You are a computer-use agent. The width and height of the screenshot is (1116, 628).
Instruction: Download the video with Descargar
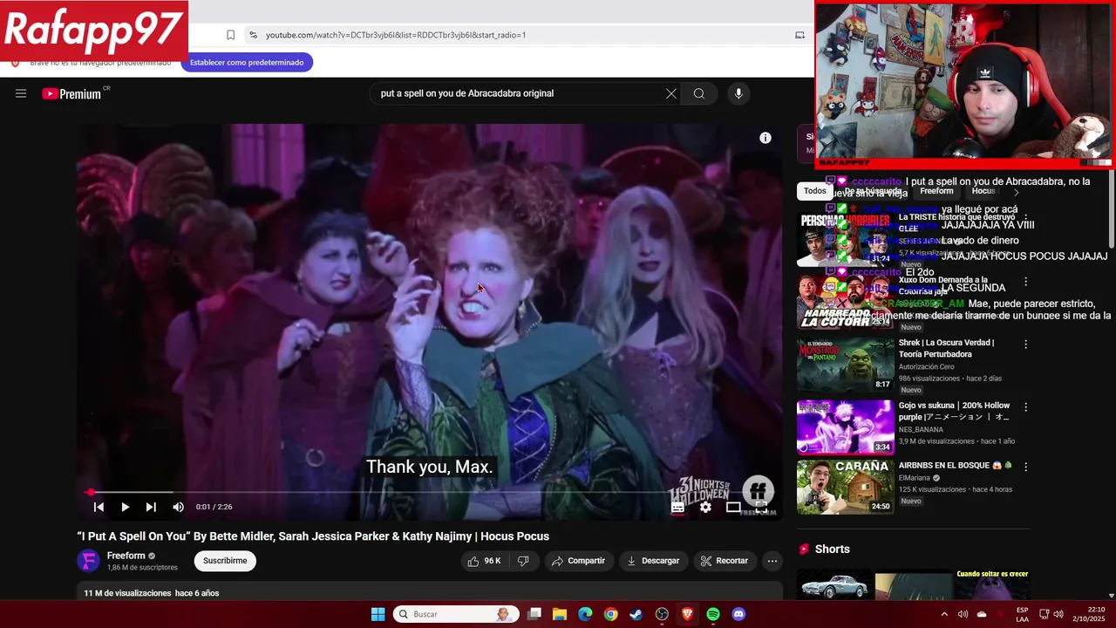(653, 561)
